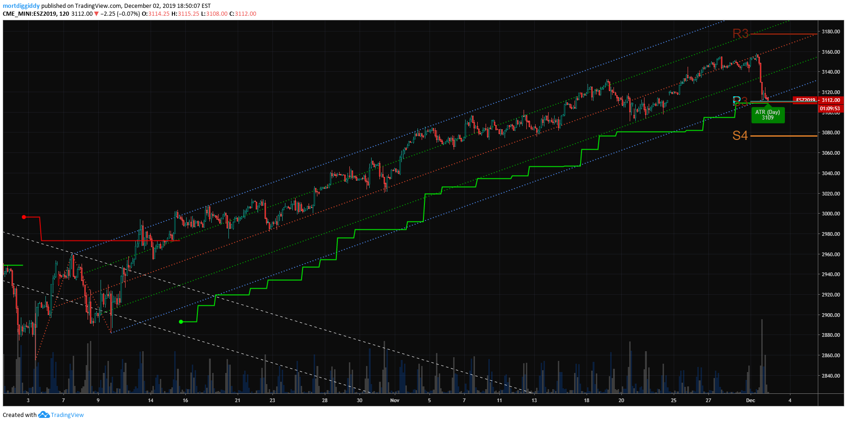The width and height of the screenshot is (847, 423).
Task: Click the 3160.00 price axis label
Action: tap(831, 52)
